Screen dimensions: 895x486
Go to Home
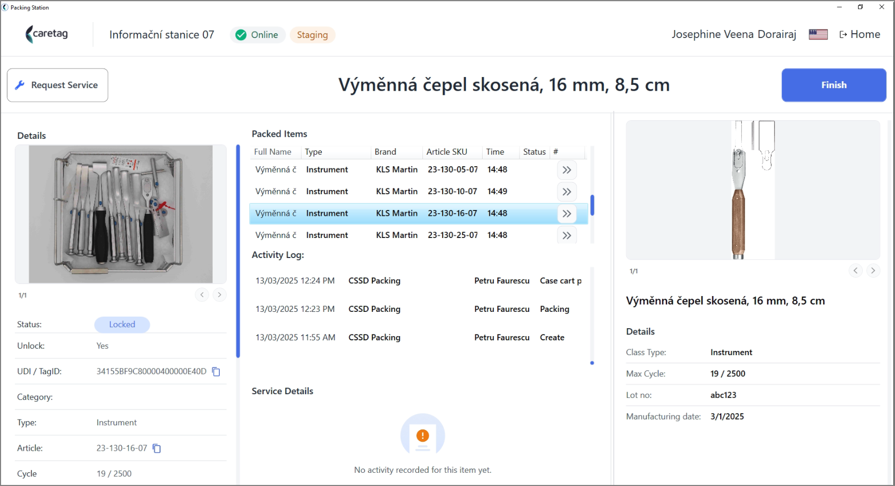coord(860,34)
